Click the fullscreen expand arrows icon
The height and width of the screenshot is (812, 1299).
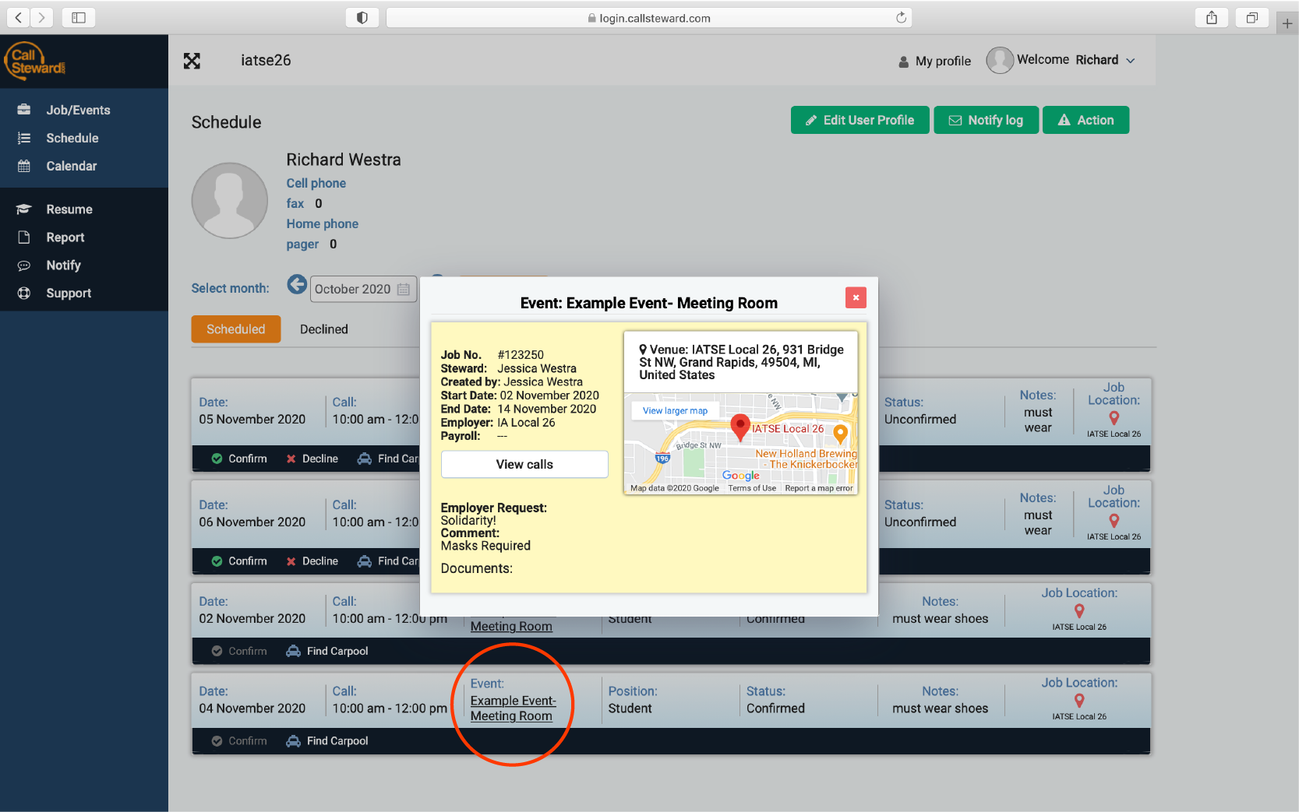point(192,61)
